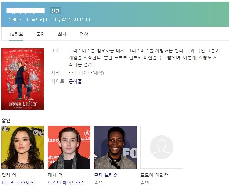Image resolution: width=231 pixels, height=191 pixels.
Task: Click the 조 트레이스 producer name
Action: click(80, 73)
